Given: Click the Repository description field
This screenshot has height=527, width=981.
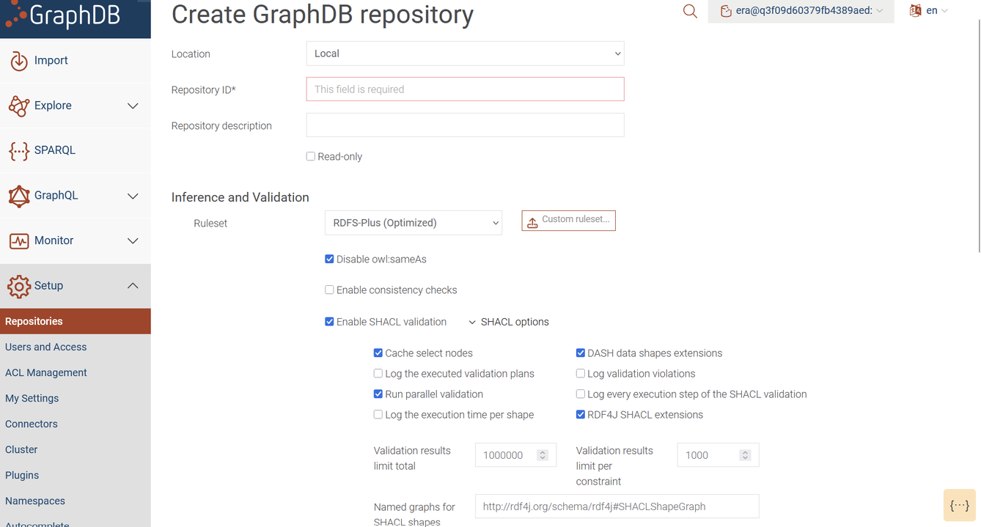Looking at the screenshot, I should coord(465,125).
